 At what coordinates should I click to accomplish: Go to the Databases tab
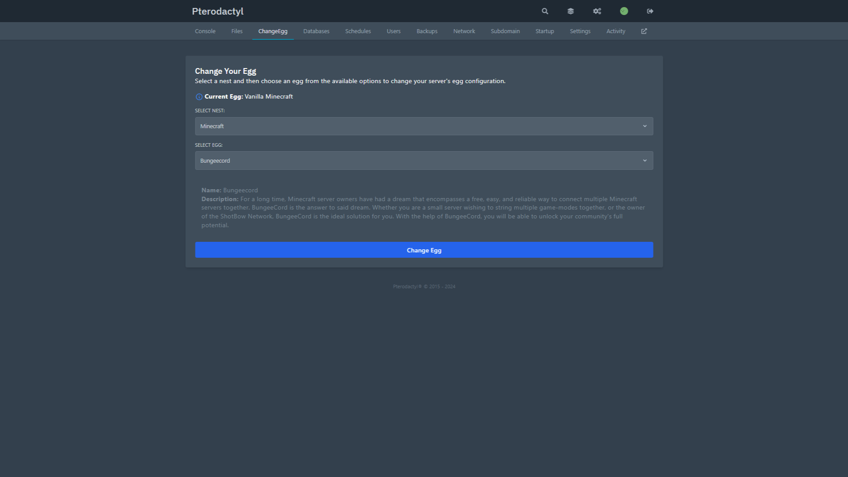click(x=316, y=31)
